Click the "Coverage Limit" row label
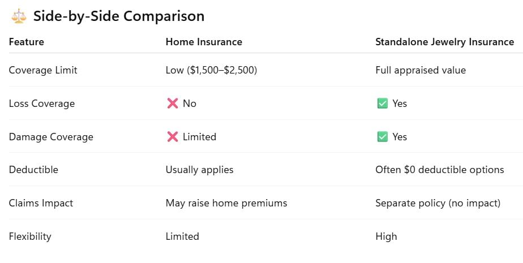This screenshot has width=523, height=263. (x=43, y=71)
